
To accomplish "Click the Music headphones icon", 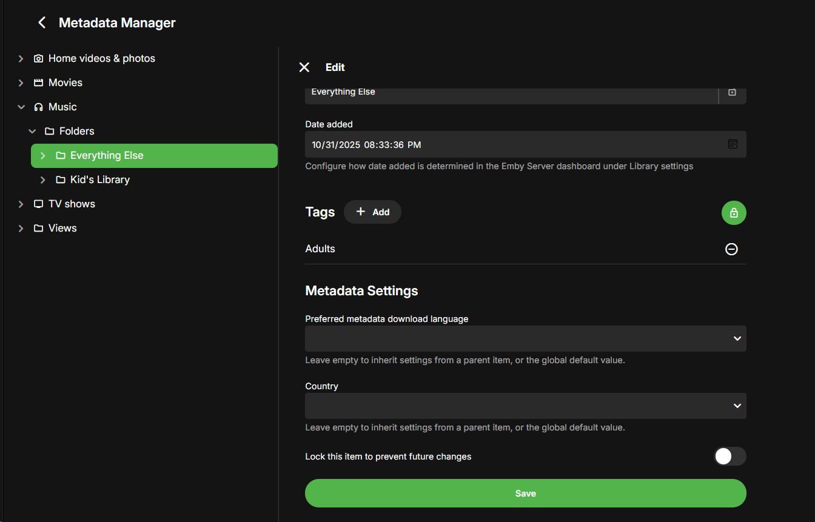I will coord(39,107).
